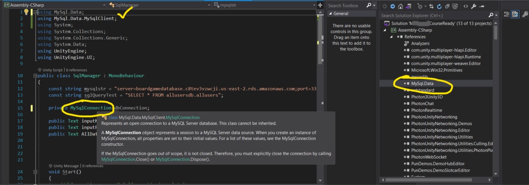Toggle Show All Files in Solution Explorer

[x=455, y=6]
